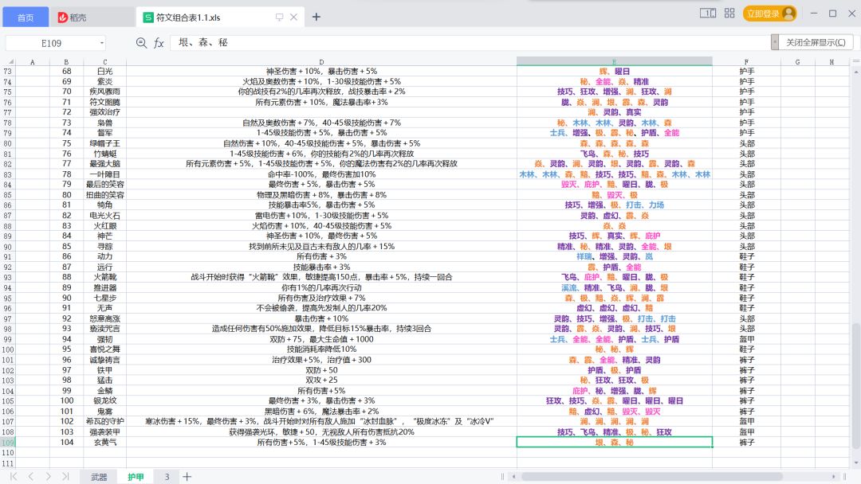Select row 109 header
Viewport: 861px width, 484px height.
8,443
